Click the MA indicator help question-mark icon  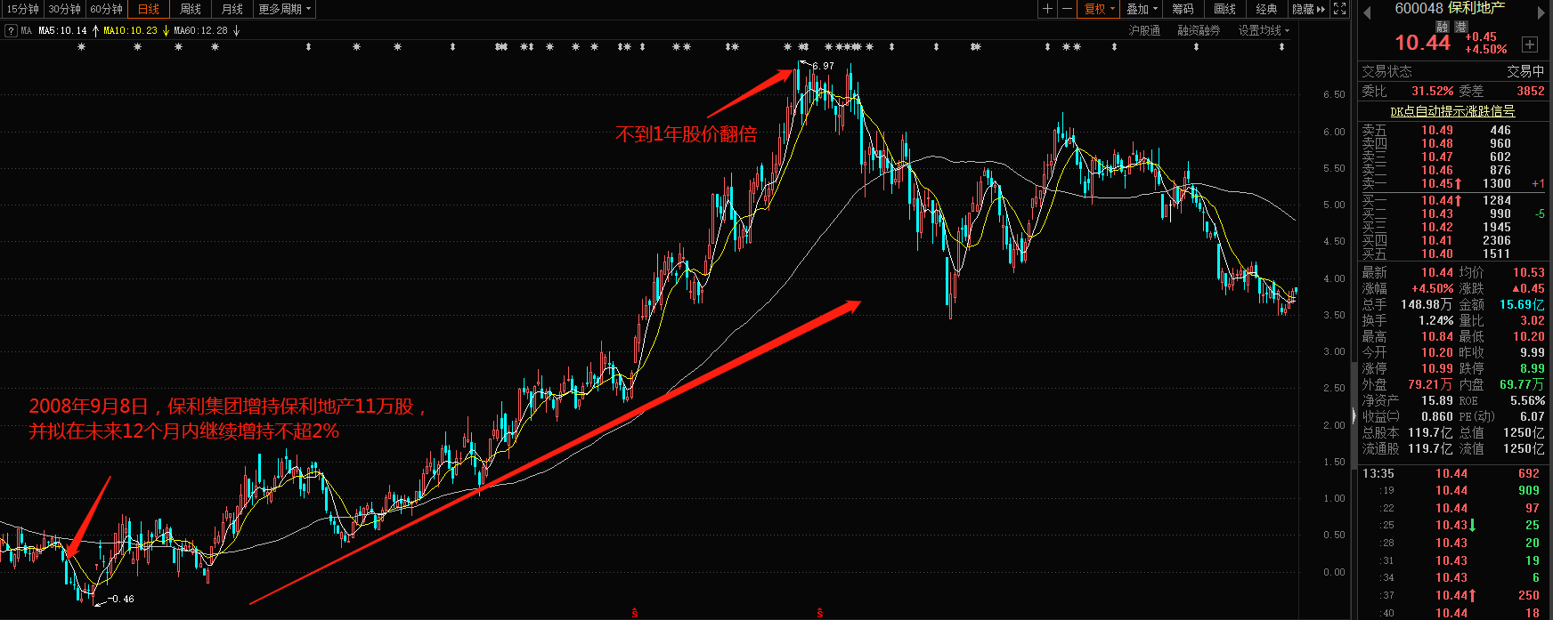pos(11,30)
